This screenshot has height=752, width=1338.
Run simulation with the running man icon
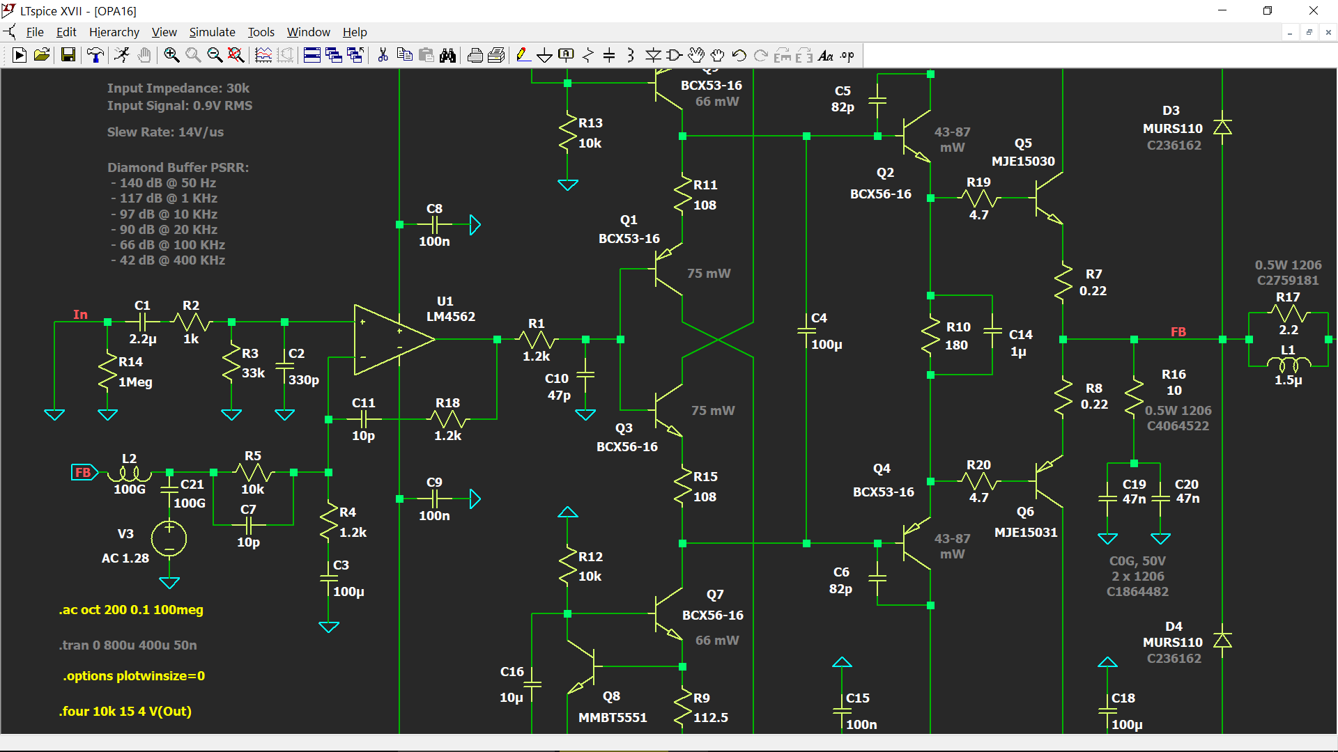[x=122, y=55]
